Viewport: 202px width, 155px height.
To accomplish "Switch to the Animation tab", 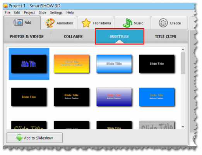I will pyautogui.click(x=59, y=23).
